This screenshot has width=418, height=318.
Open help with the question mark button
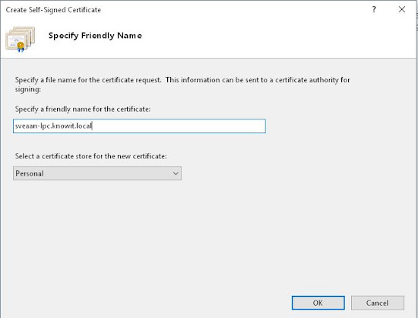[x=374, y=10]
